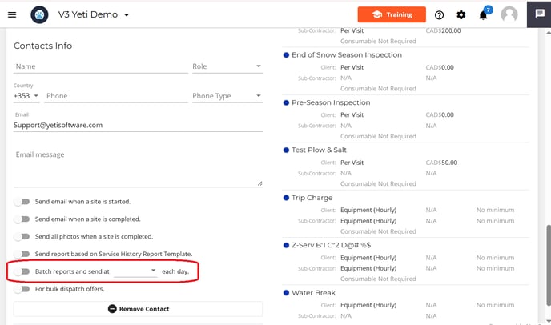The image size is (551, 325).
Task: Open the Phone Type dropdown
Action: click(x=227, y=96)
